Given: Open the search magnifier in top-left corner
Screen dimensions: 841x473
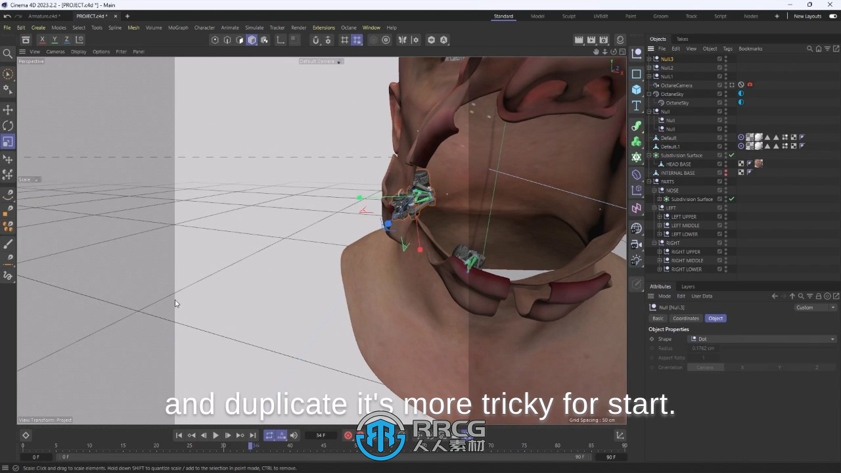Looking at the screenshot, I should pyautogui.click(x=8, y=53).
